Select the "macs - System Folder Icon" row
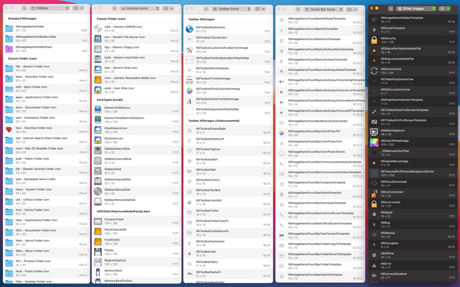This screenshot has width=460, height=287. pos(46,191)
